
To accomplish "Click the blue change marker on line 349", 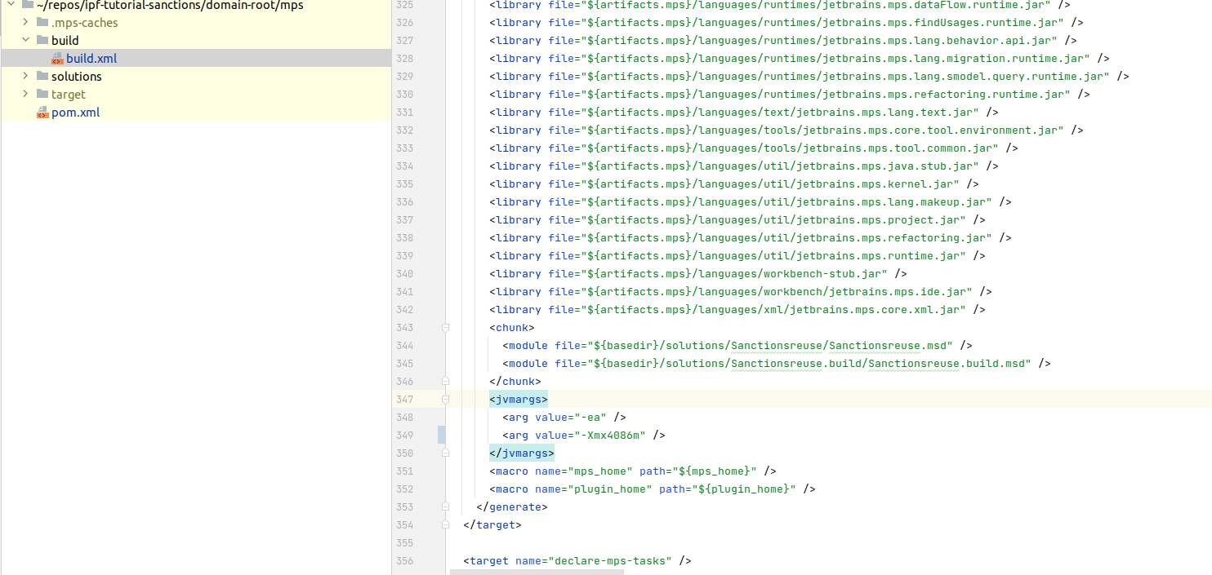I will (442, 435).
